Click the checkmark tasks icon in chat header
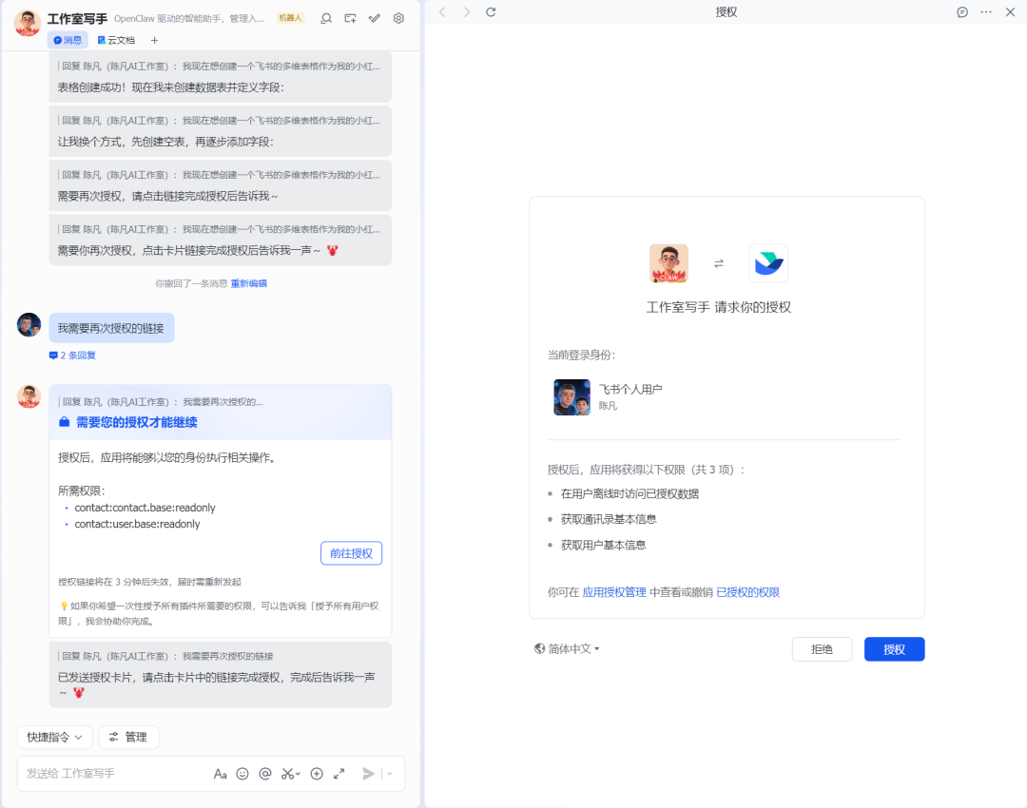This screenshot has height=808, width=1027. point(375,18)
